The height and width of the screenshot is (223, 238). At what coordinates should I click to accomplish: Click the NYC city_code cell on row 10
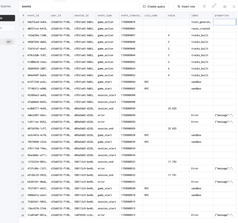152,82
